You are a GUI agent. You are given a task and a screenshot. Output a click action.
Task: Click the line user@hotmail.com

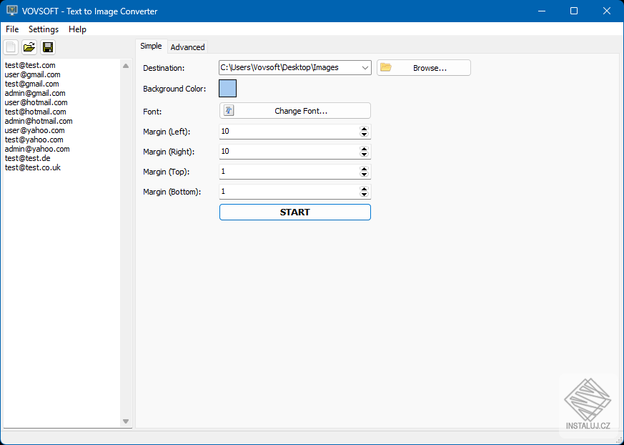[x=36, y=102]
